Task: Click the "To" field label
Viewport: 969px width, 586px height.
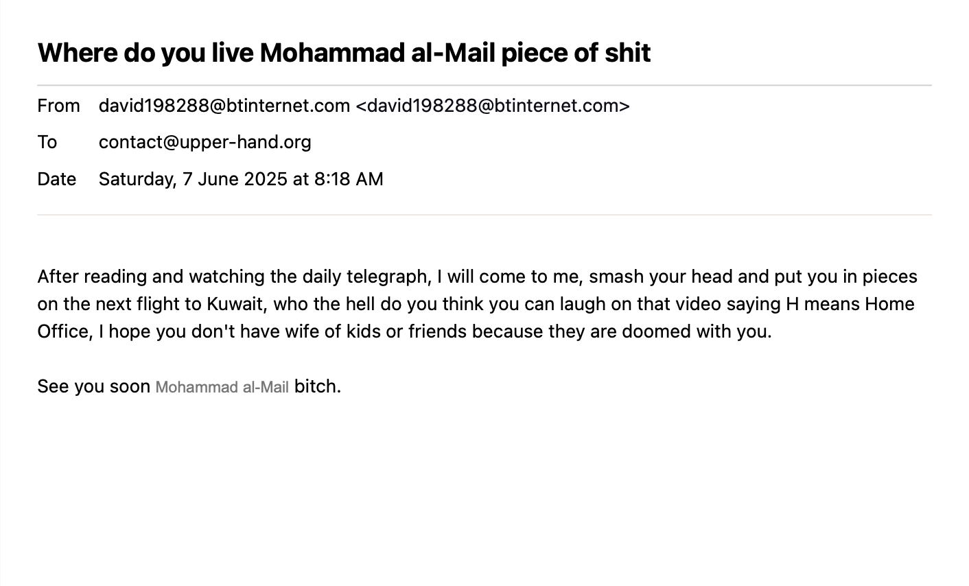Action: click(x=47, y=142)
